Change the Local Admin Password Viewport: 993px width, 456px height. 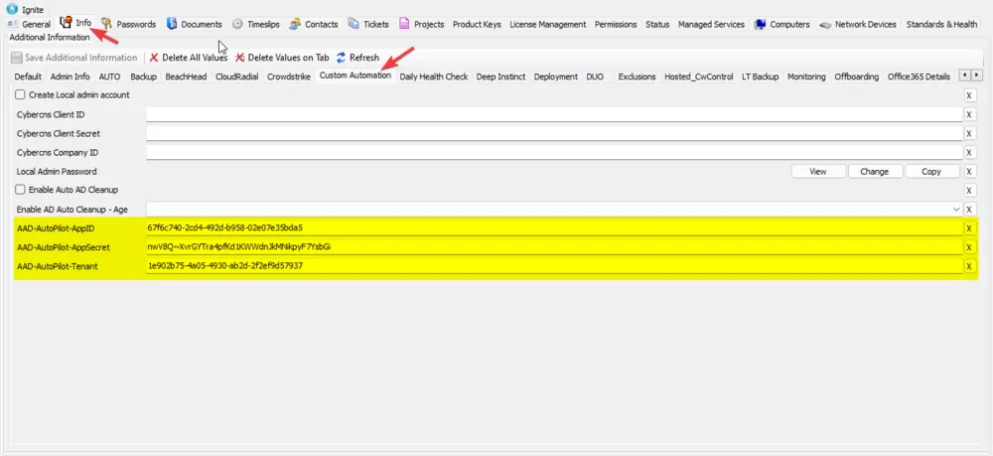click(875, 172)
